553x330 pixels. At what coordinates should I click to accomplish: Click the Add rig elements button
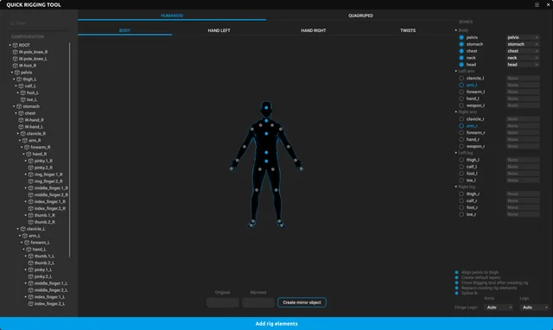tap(276, 324)
